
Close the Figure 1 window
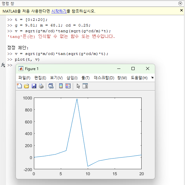point(148,69)
